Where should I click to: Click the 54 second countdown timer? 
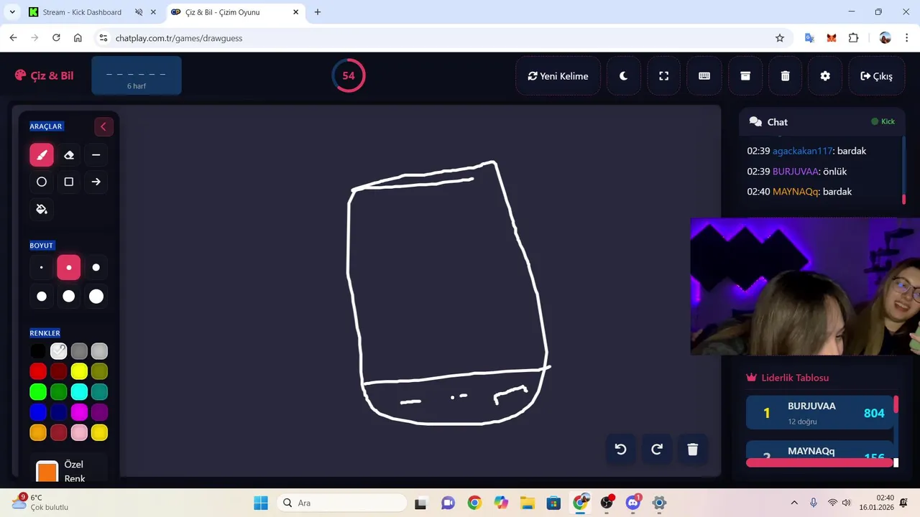click(349, 75)
